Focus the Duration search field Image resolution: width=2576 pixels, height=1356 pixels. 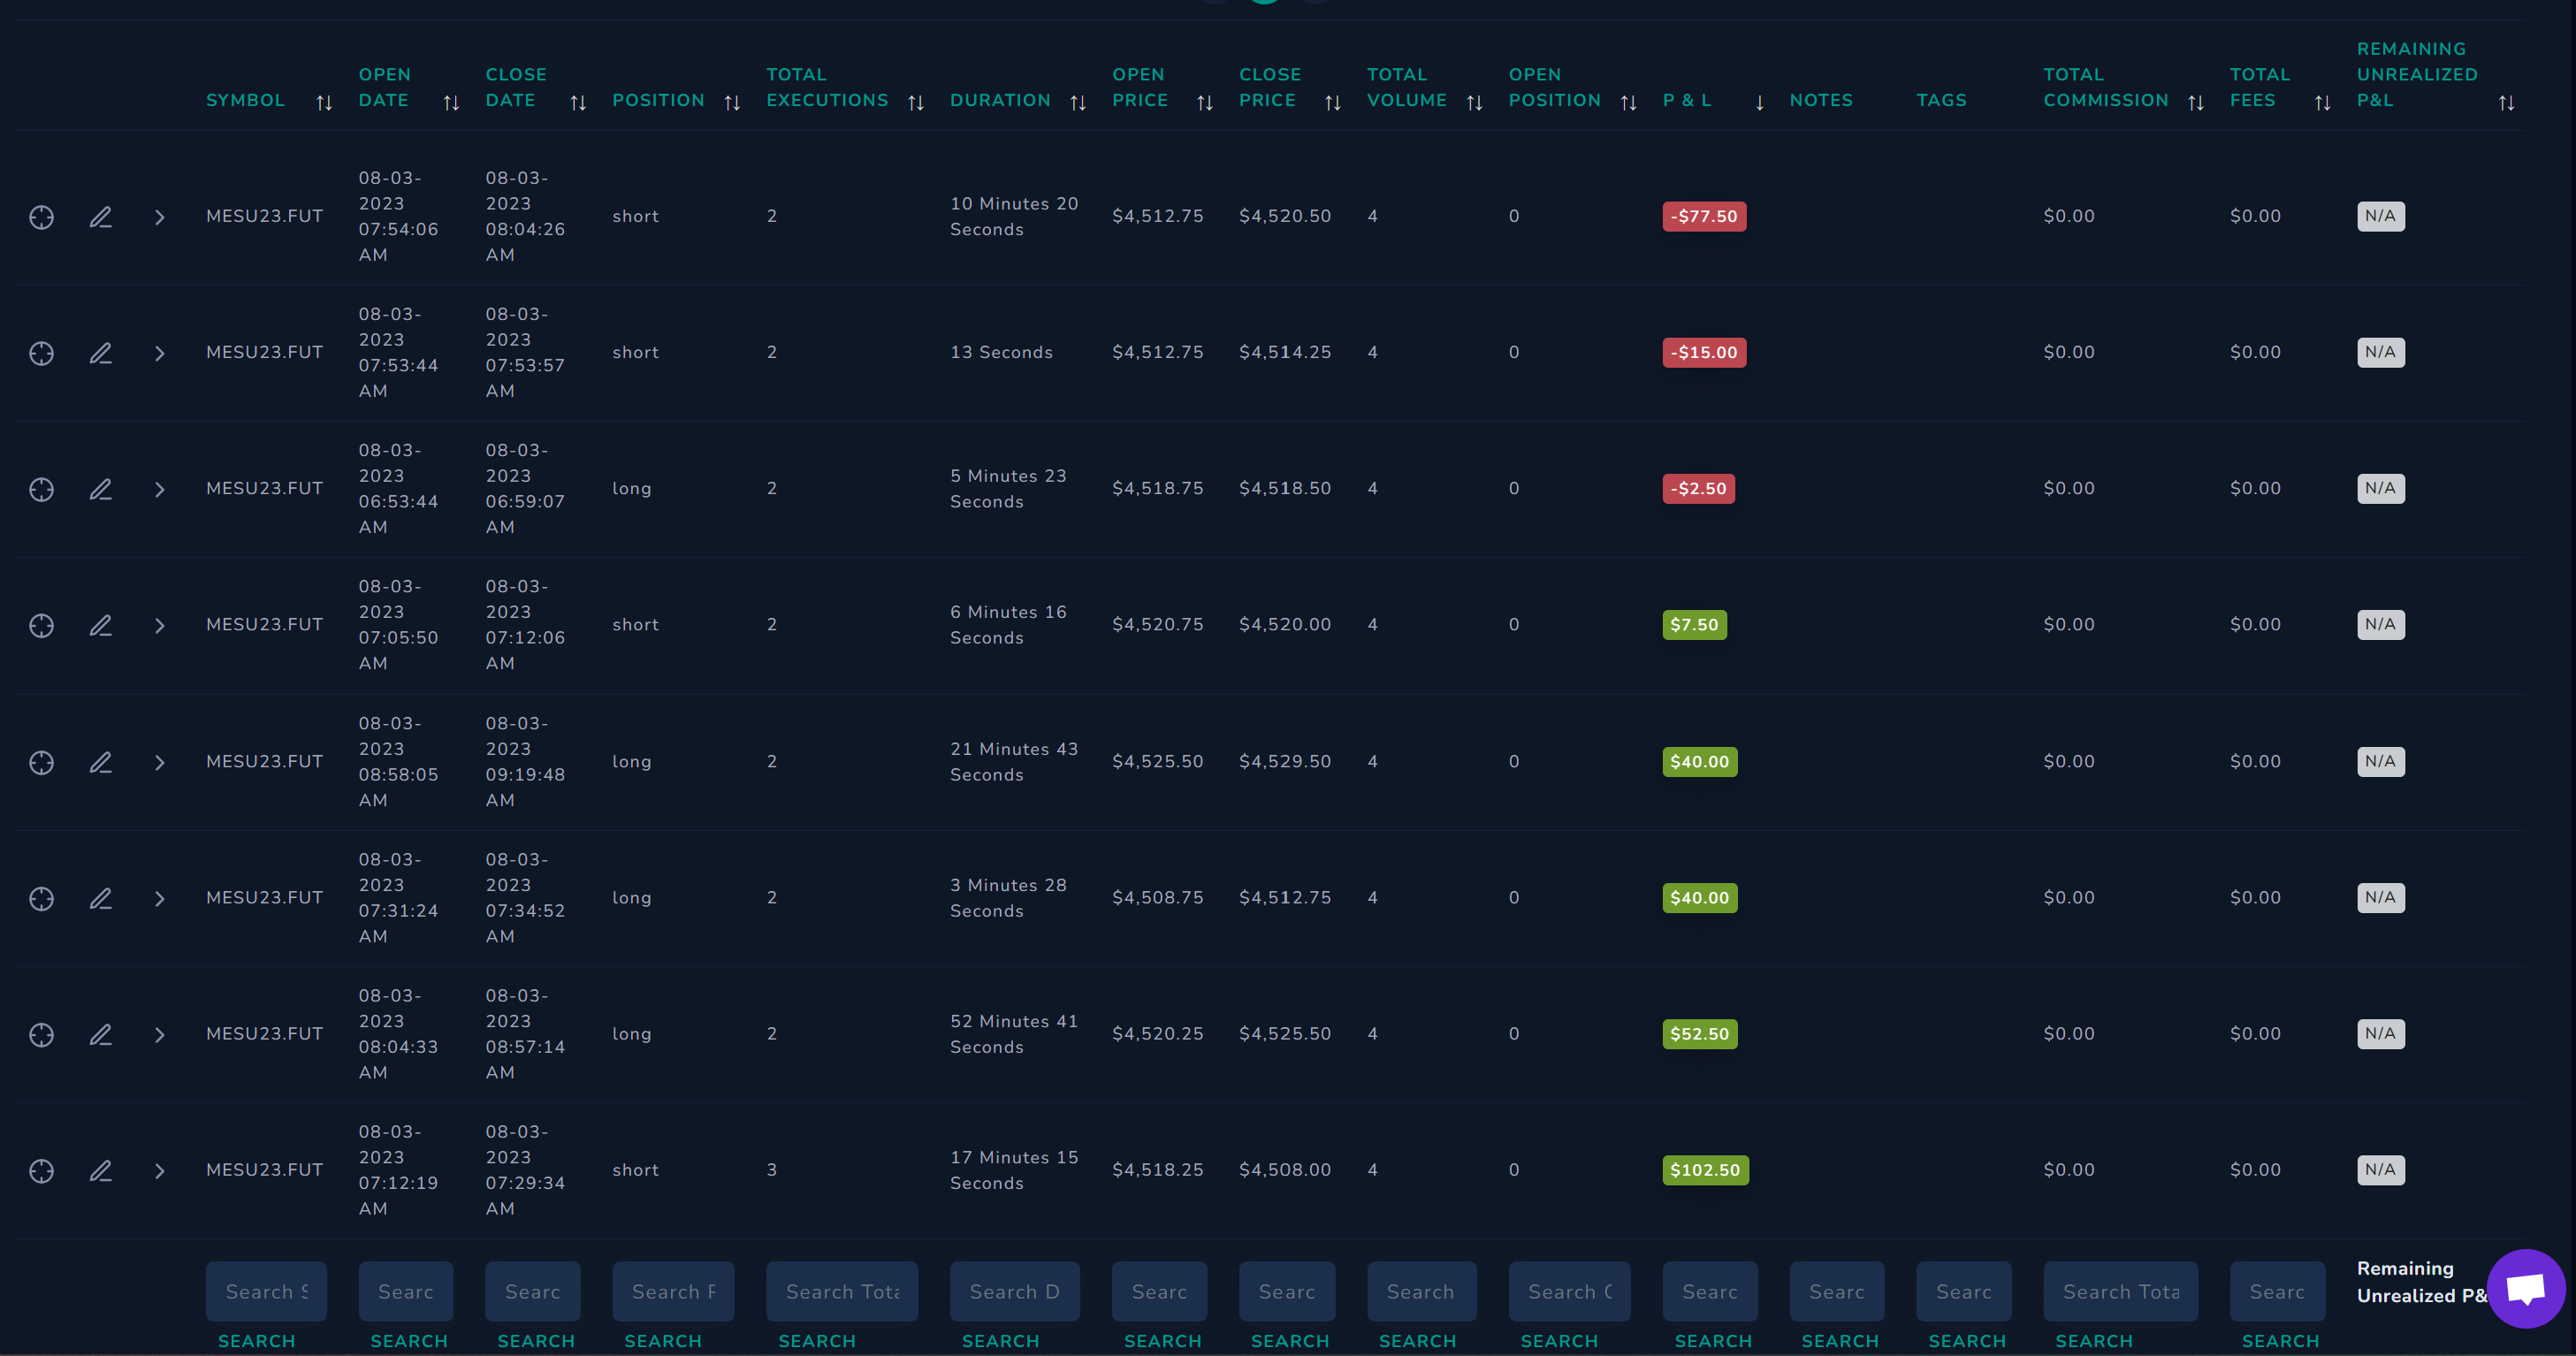coord(1015,1291)
